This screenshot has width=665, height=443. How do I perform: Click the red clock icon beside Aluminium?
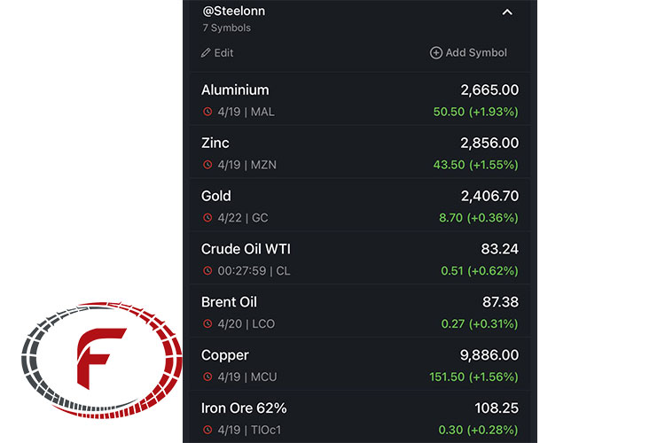pos(207,112)
